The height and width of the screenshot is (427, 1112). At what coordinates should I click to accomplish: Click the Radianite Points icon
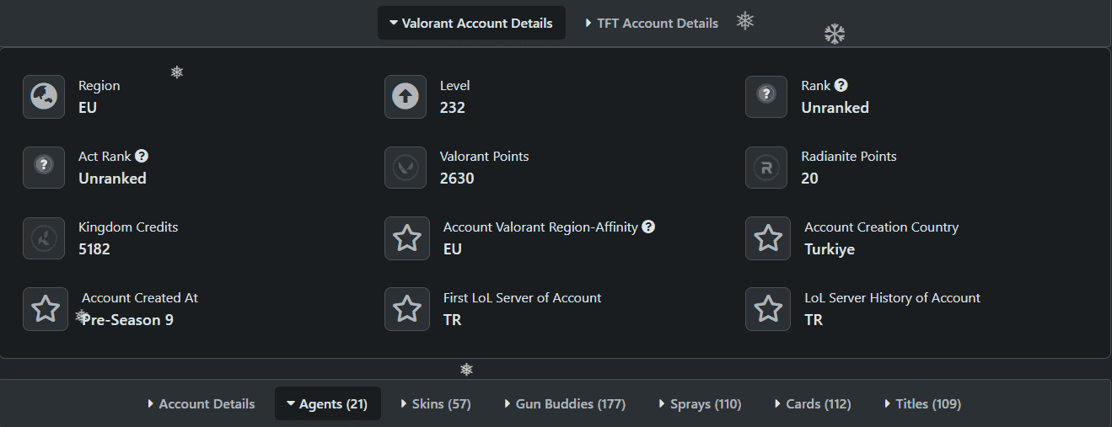[x=766, y=168]
